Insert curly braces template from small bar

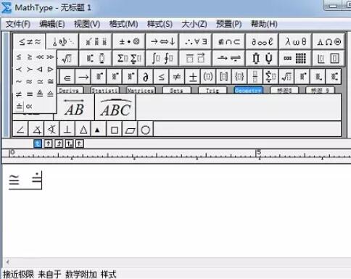click(239, 77)
